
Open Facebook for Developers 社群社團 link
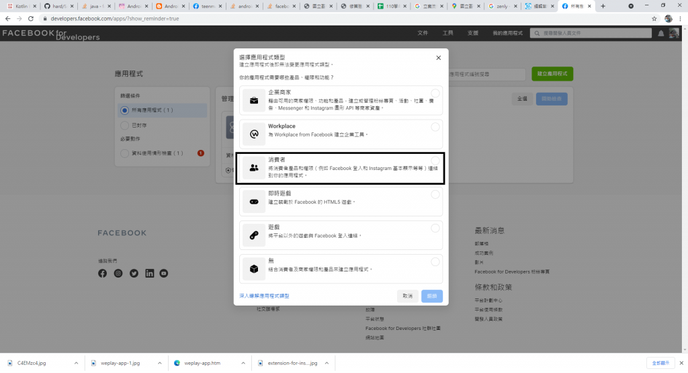[x=403, y=328]
